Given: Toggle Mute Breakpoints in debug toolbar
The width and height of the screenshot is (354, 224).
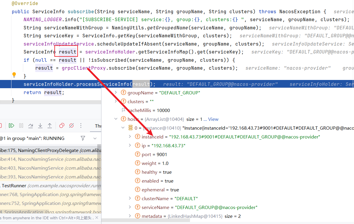Looking at the screenshot, I should click(71, 126).
